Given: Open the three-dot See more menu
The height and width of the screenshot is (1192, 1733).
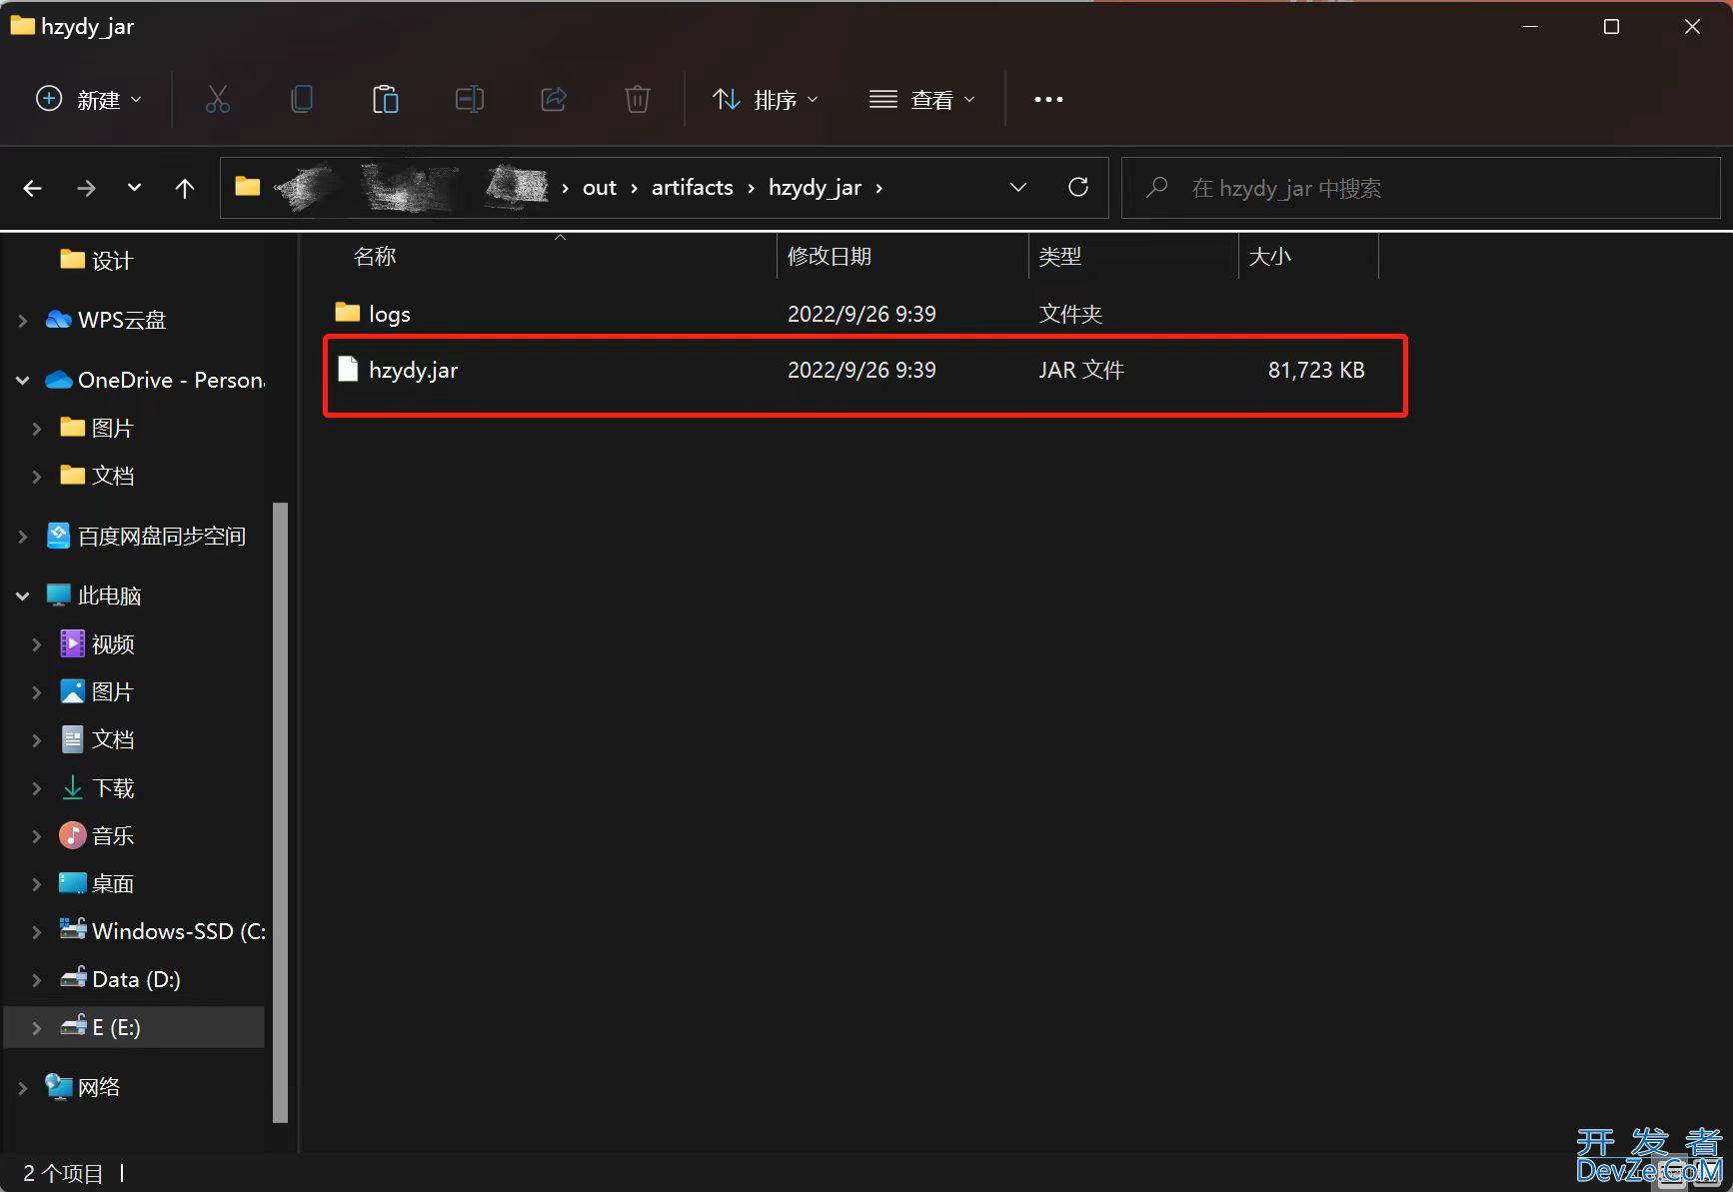Looking at the screenshot, I should 1048,99.
